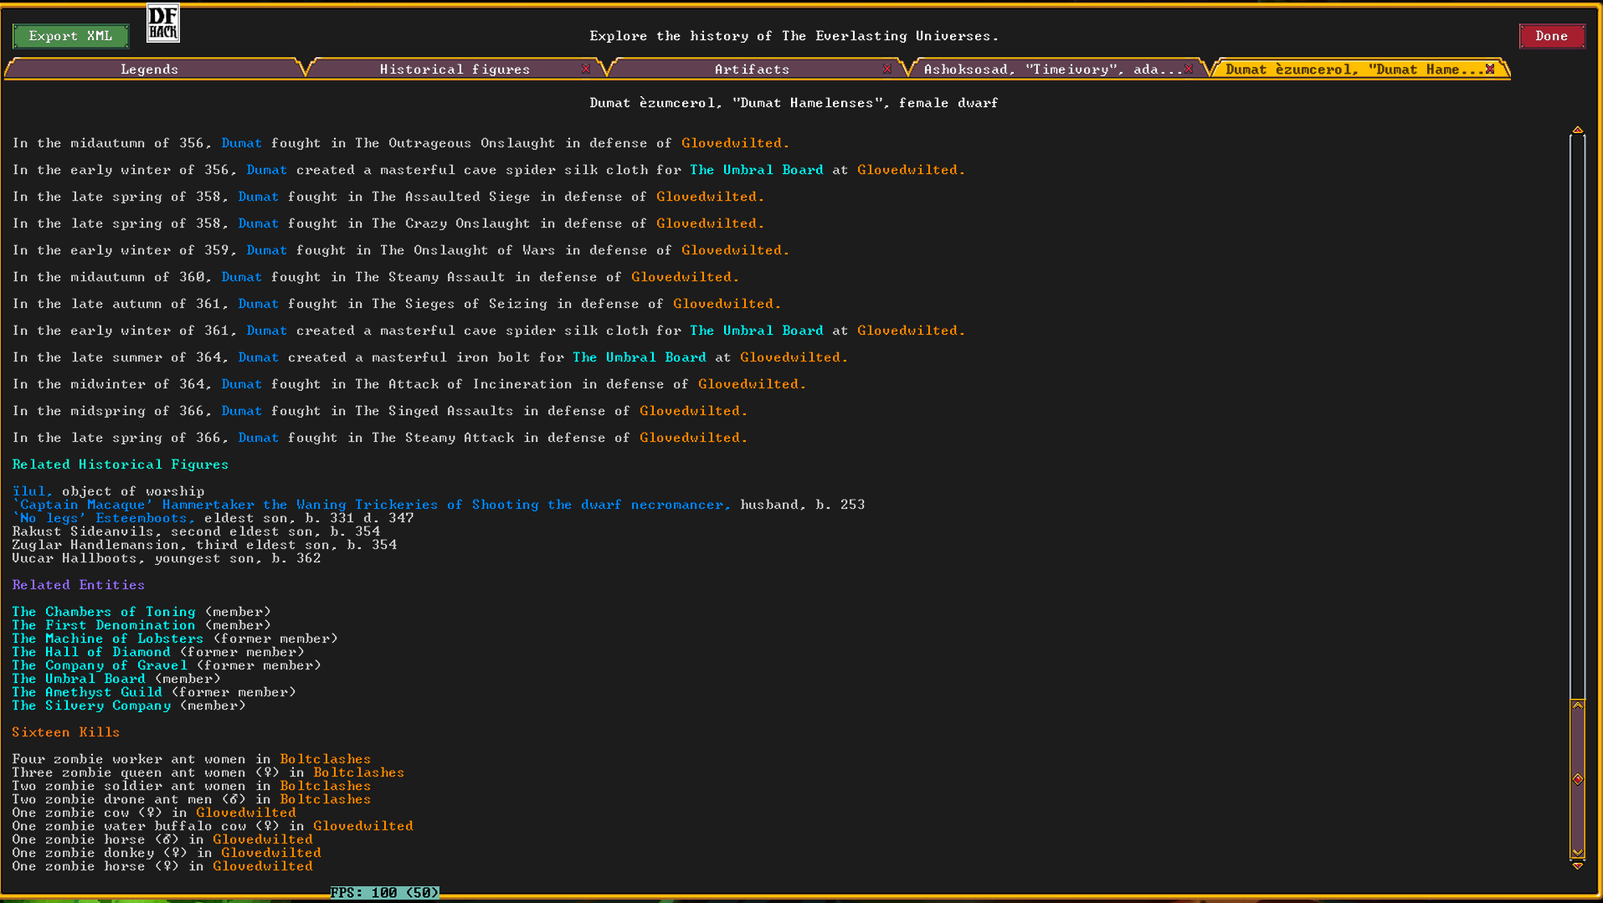Open The Umbral Board in iron bolt row
Image resolution: width=1603 pixels, height=903 pixels.
pos(640,357)
